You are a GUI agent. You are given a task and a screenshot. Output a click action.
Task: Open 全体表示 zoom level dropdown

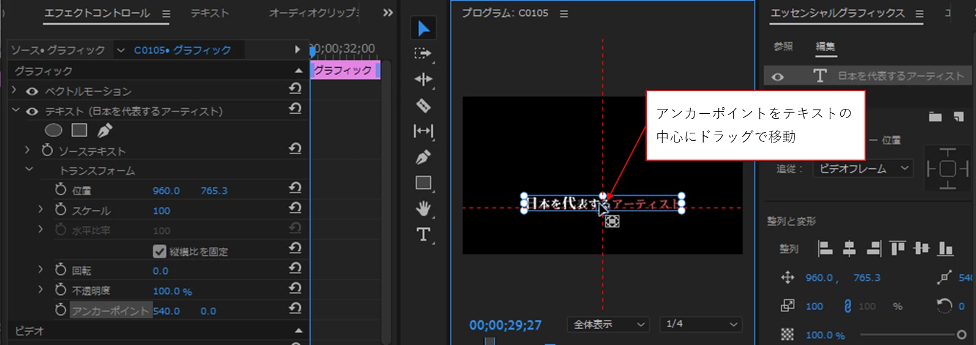(x=608, y=324)
